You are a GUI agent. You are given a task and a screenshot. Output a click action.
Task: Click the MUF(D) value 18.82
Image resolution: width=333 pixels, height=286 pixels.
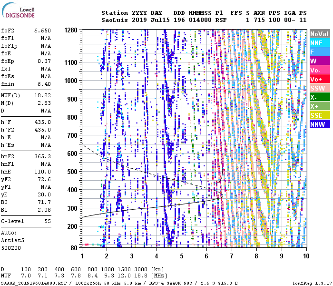point(42,95)
